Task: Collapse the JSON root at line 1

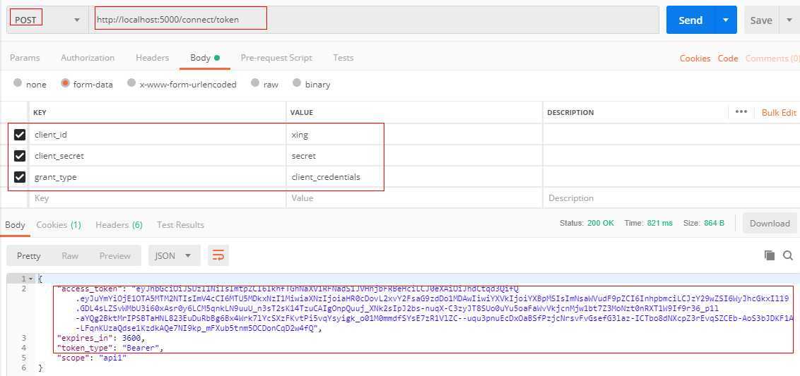Action: (x=31, y=279)
